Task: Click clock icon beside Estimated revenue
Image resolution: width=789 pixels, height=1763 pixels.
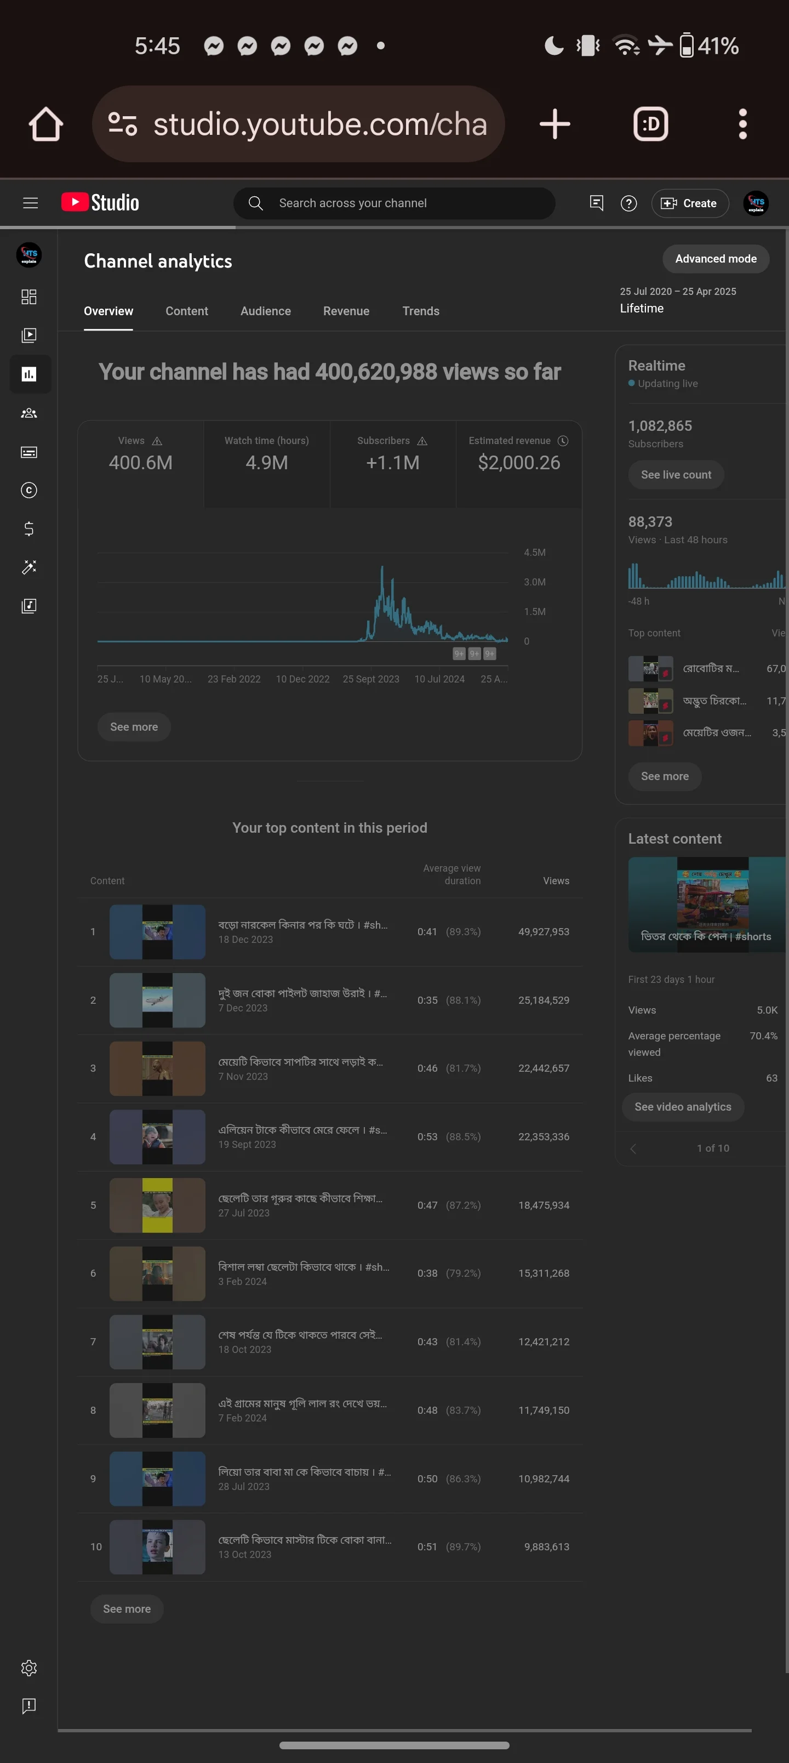Action: click(x=563, y=441)
